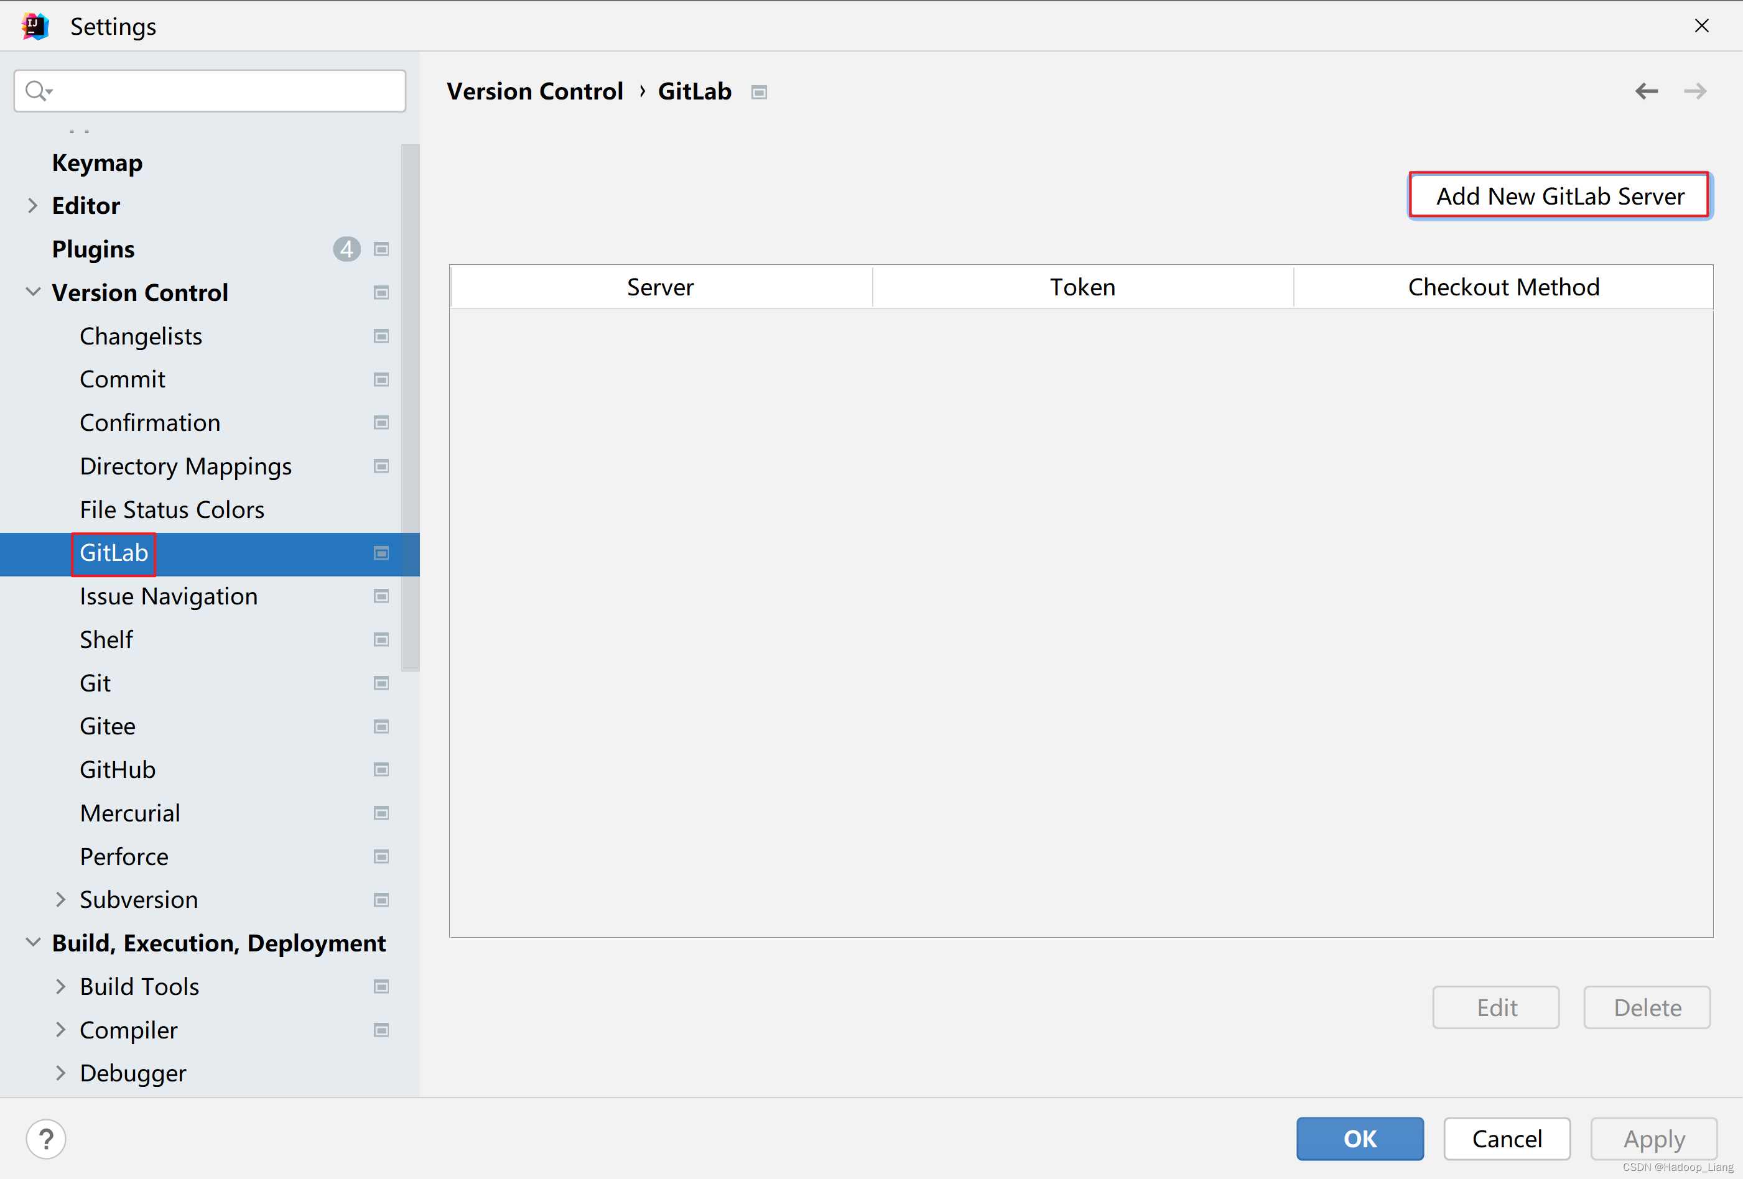Focus the settings search field
The image size is (1743, 1179).
point(225,91)
